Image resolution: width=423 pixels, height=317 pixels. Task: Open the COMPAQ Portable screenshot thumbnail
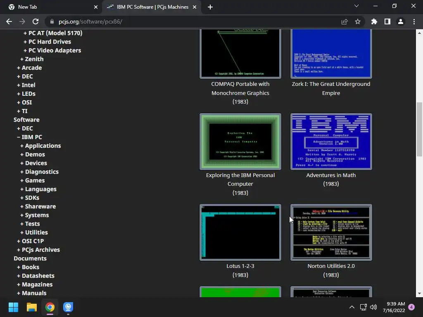(240, 54)
